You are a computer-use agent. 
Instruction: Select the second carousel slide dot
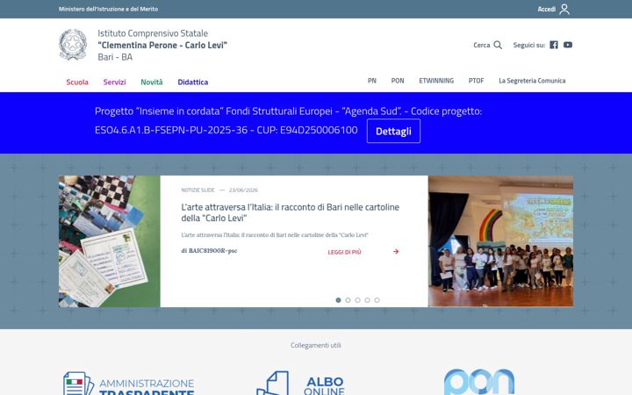point(348,300)
